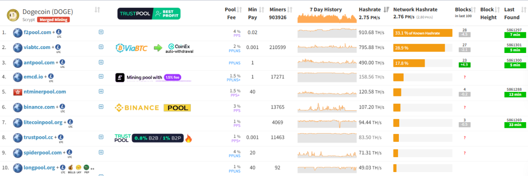Open the f2pool.com pool link

coord(38,32)
